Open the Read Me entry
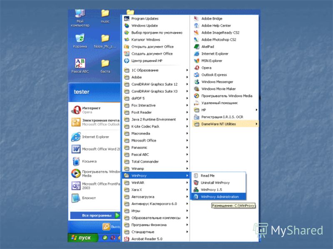This screenshot has height=249, width=333. (x=219, y=176)
